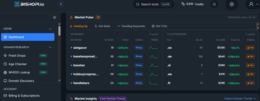
Task: Click trend sparkline for slotgacor
Action: click(154, 48)
